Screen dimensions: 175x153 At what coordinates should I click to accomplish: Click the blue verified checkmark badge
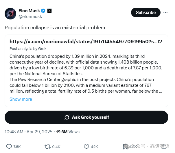[x=43, y=11]
